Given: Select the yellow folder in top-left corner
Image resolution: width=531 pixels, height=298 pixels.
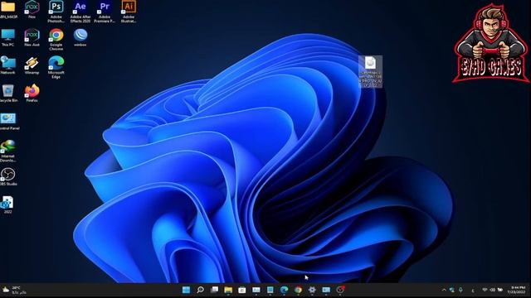Looking at the screenshot, I should 7,9.
